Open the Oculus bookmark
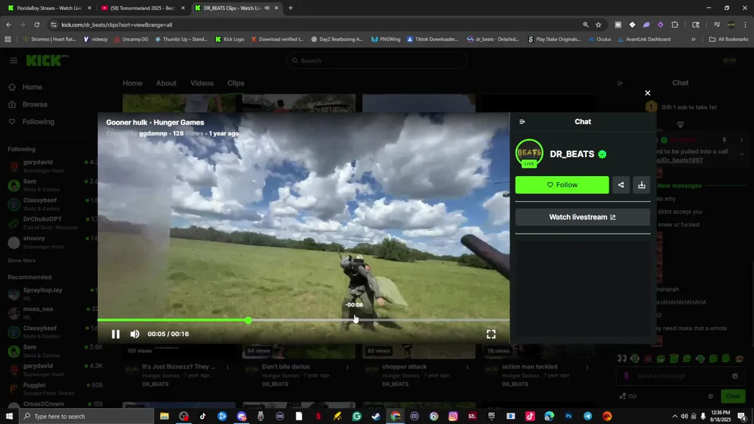Image resolution: width=754 pixels, height=424 pixels. (x=599, y=39)
